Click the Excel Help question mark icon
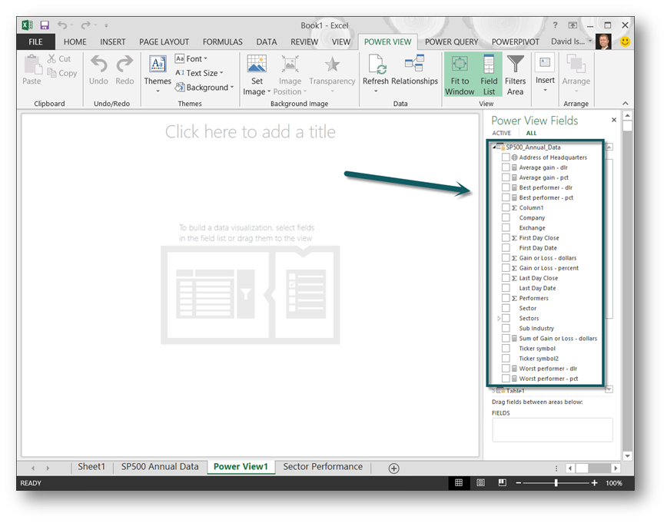The height and width of the screenshot is (523, 667). pyautogui.click(x=555, y=25)
